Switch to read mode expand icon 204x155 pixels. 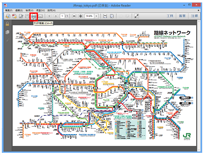click(136, 16)
